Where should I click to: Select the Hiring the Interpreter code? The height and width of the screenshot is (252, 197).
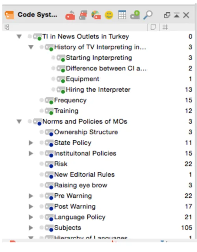point(98,89)
